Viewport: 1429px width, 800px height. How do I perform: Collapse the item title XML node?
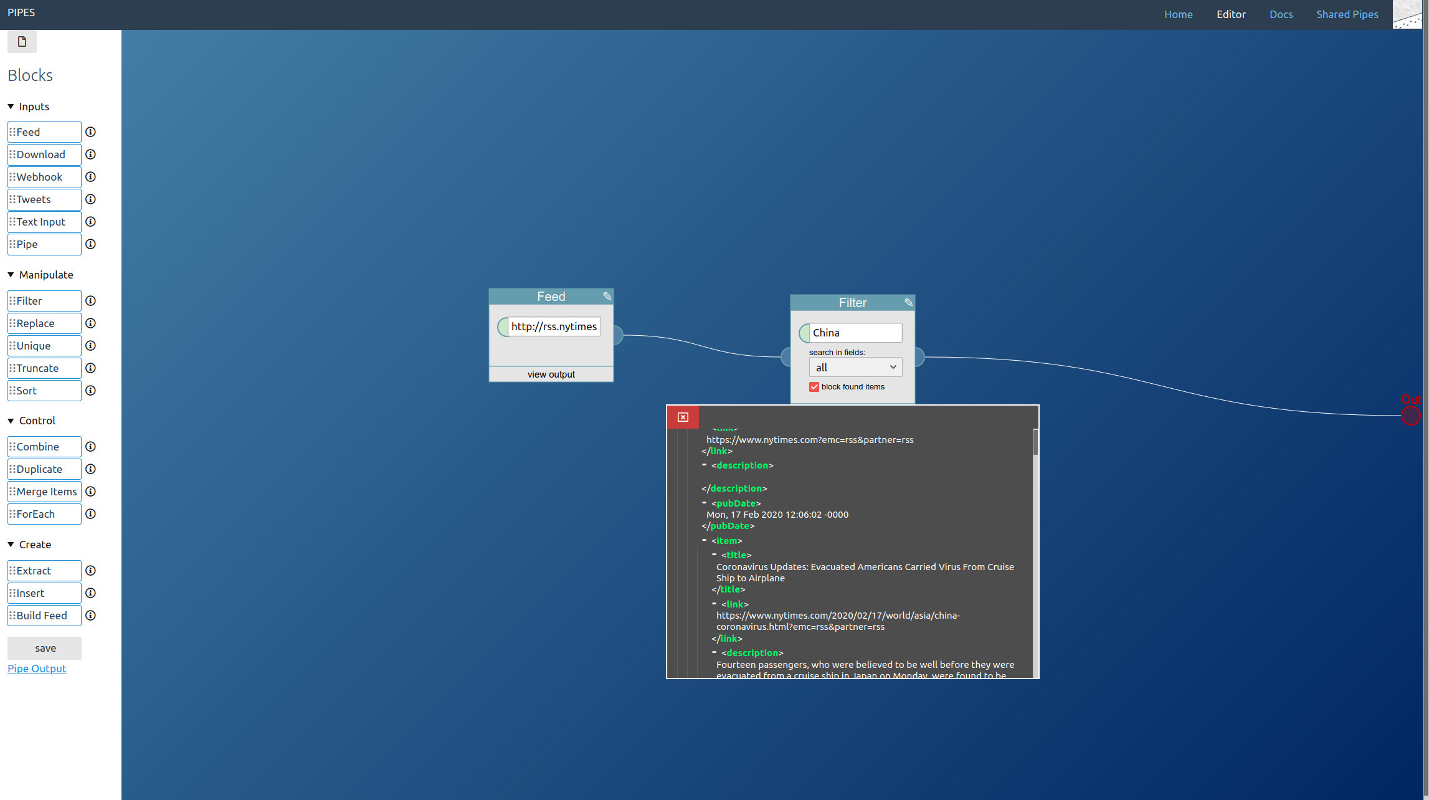point(714,554)
